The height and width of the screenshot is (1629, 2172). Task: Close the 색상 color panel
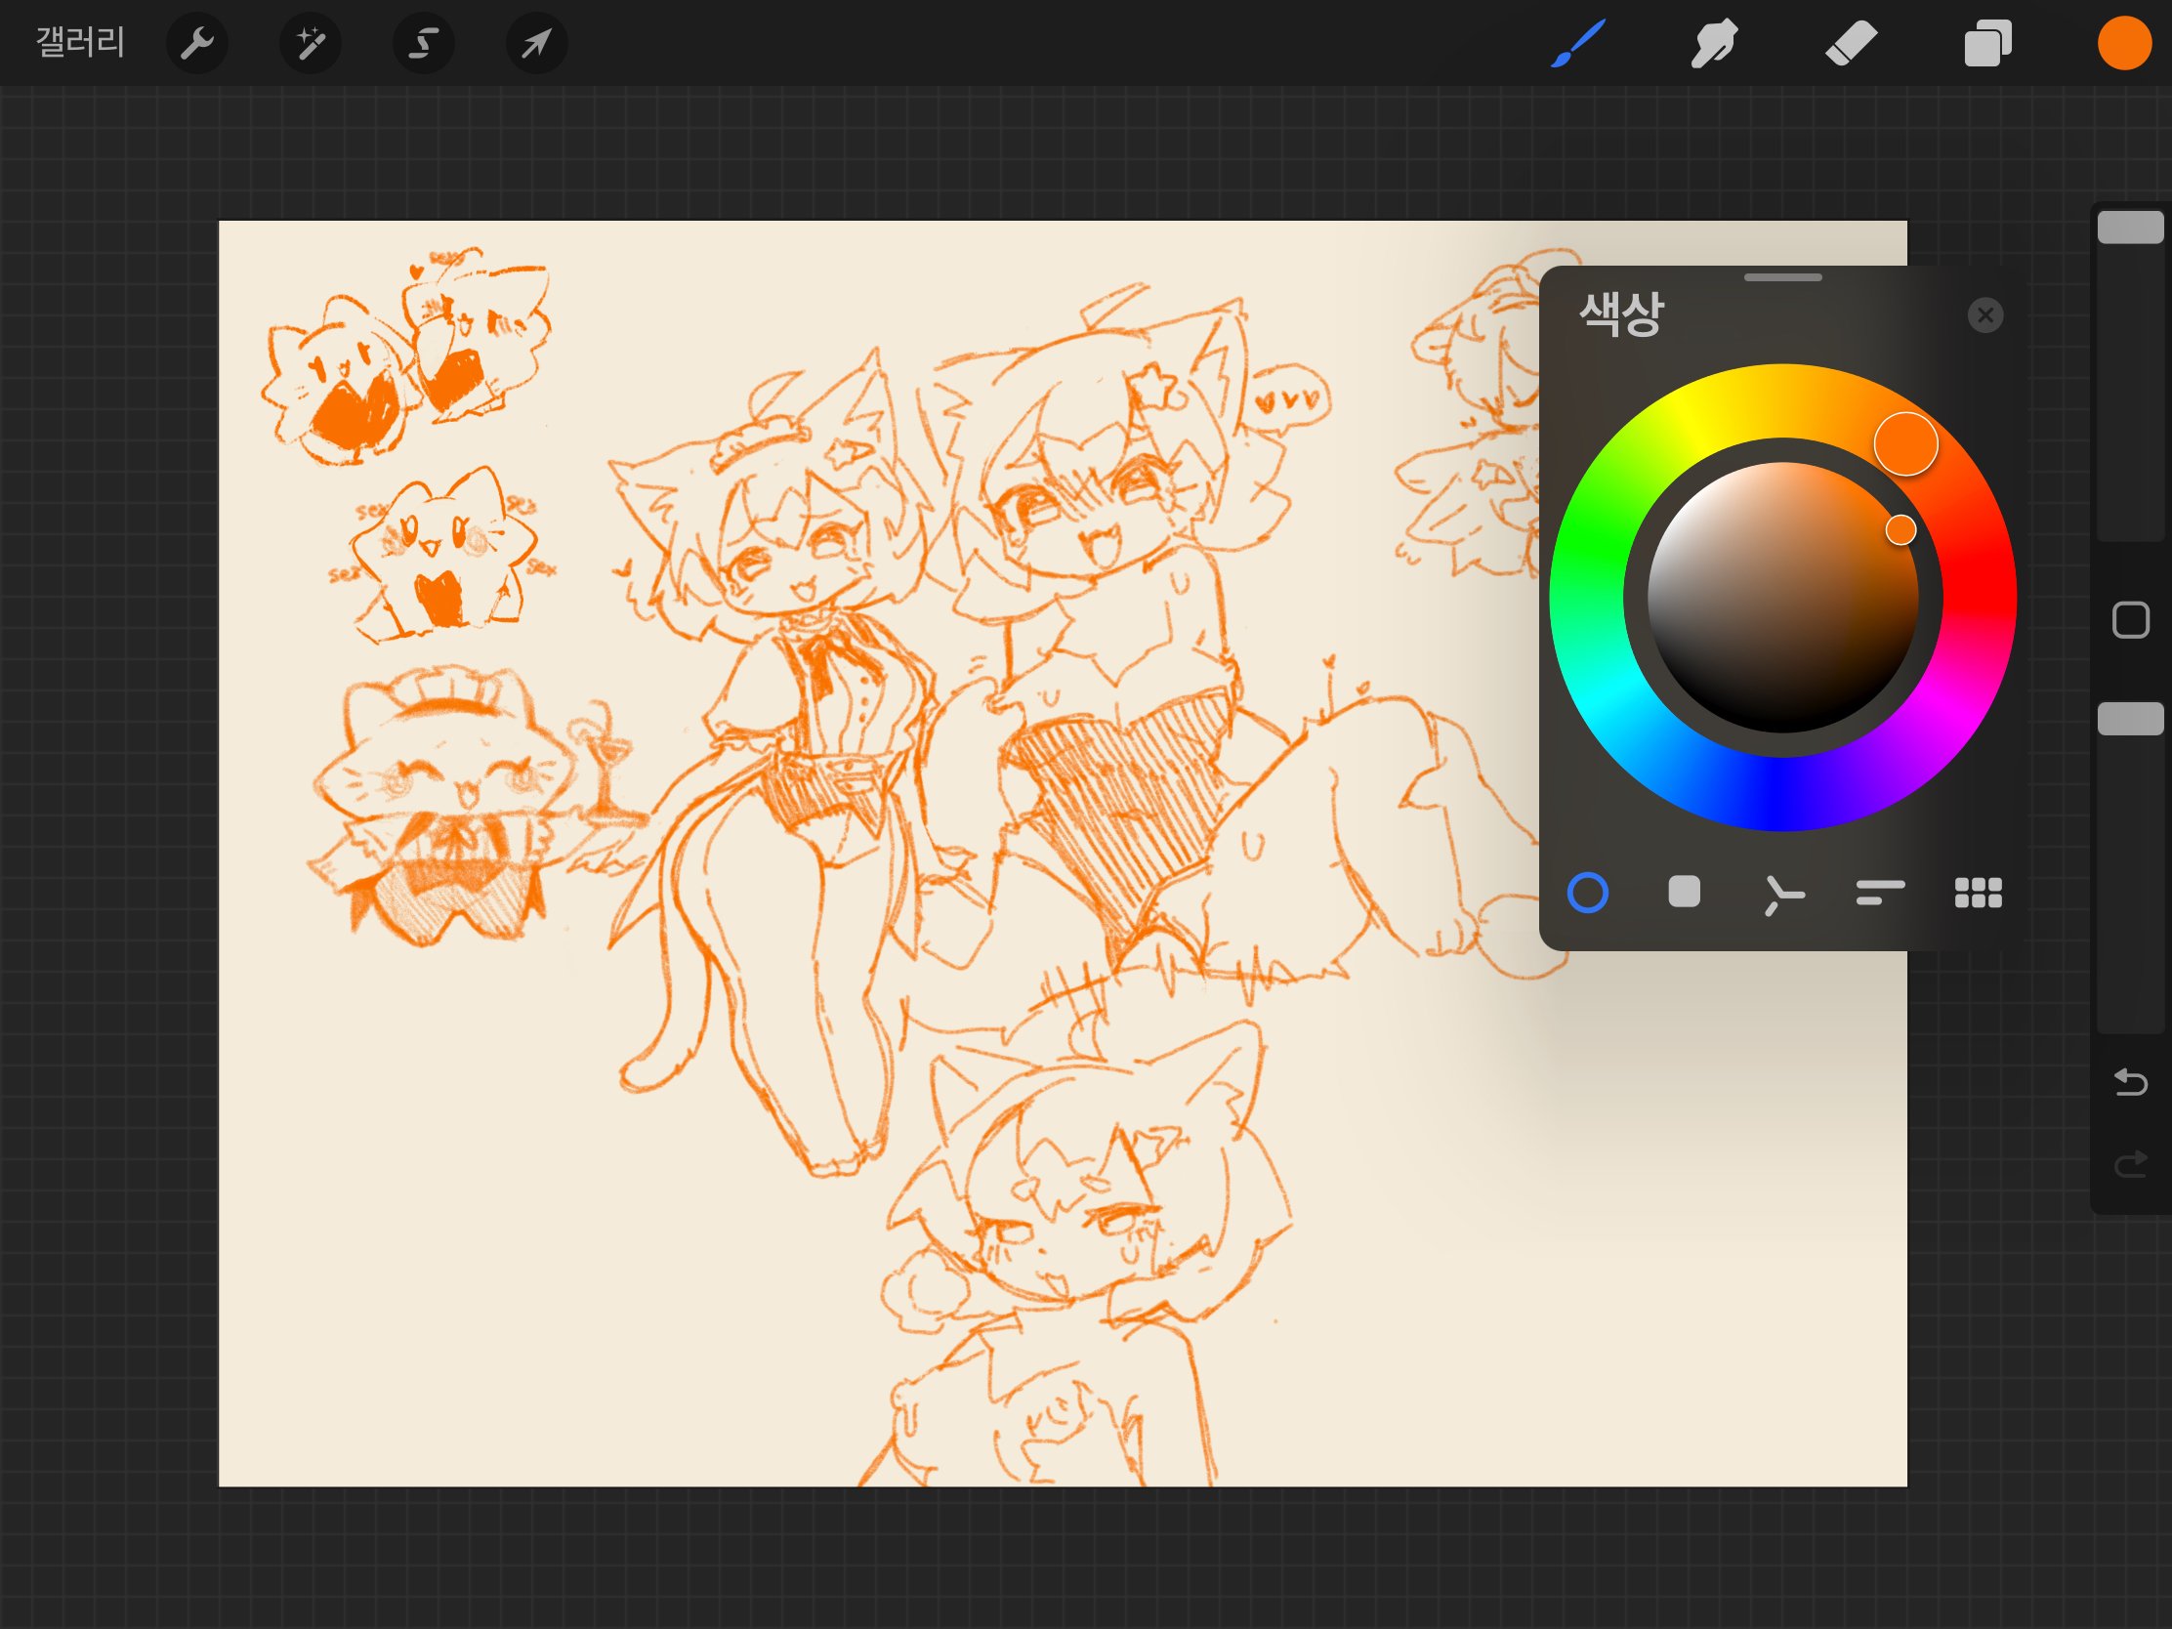tap(1985, 315)
